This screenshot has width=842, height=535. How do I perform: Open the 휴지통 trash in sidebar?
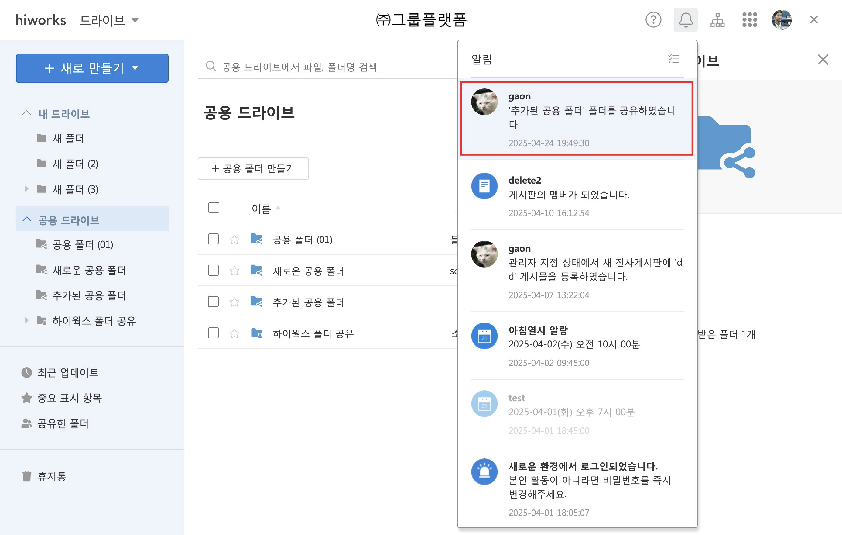click(x=51, y=476)
